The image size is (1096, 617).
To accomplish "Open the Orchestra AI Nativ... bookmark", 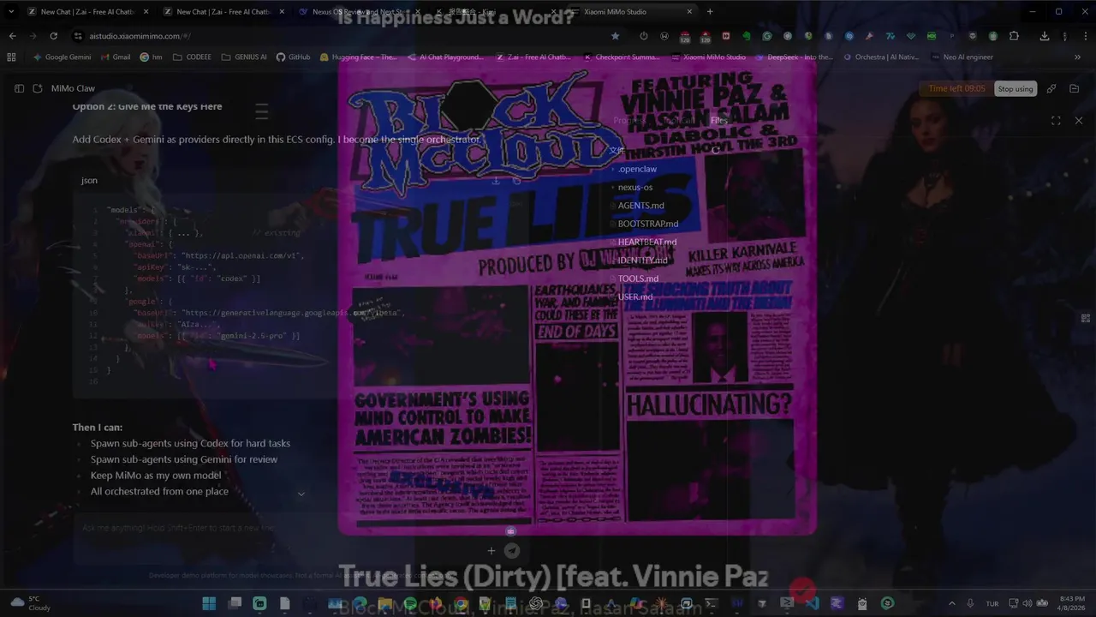I will [881, 57].
